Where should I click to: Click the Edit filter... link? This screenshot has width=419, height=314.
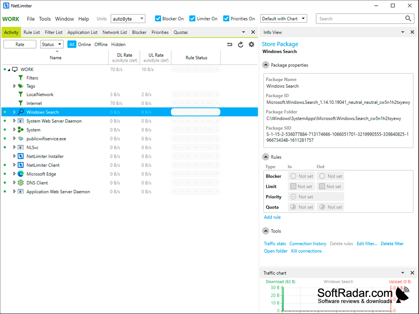367,243
